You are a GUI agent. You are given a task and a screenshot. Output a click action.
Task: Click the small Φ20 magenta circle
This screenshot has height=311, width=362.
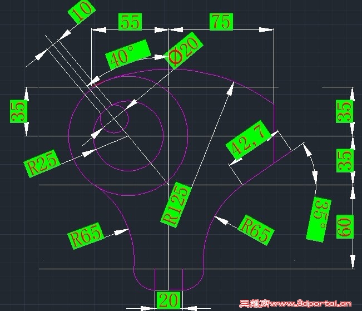tap(114, 119)
